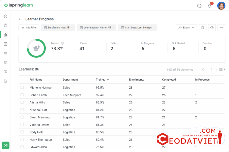
Task: Go to next page of learners
Action: tap(212, 69)
